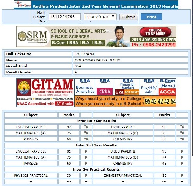Click the Name label in details table
Screen dimensions: 193x186
tap(11, 60)
